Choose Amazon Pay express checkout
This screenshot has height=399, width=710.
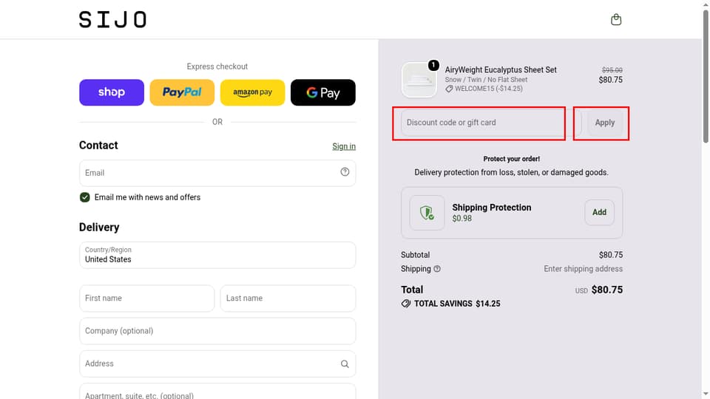(253, 92)
